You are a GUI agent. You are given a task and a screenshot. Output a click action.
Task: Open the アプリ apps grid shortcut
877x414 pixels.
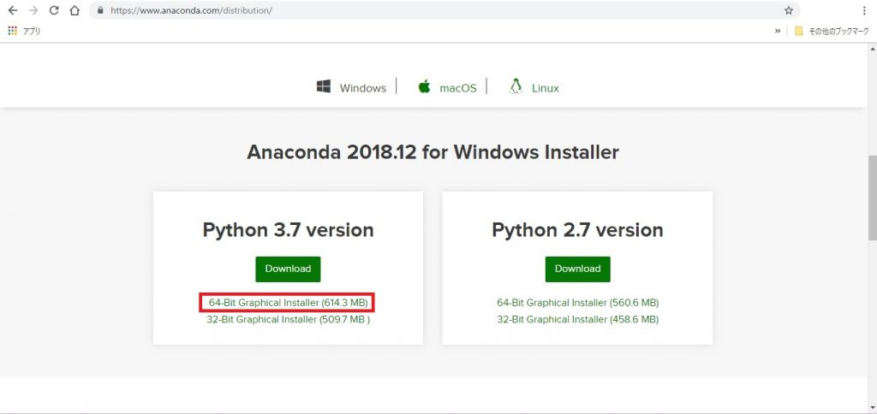24,32
